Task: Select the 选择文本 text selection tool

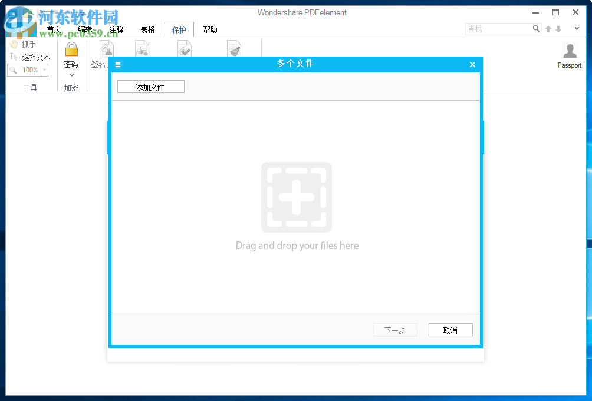Action: pos(31,57)
